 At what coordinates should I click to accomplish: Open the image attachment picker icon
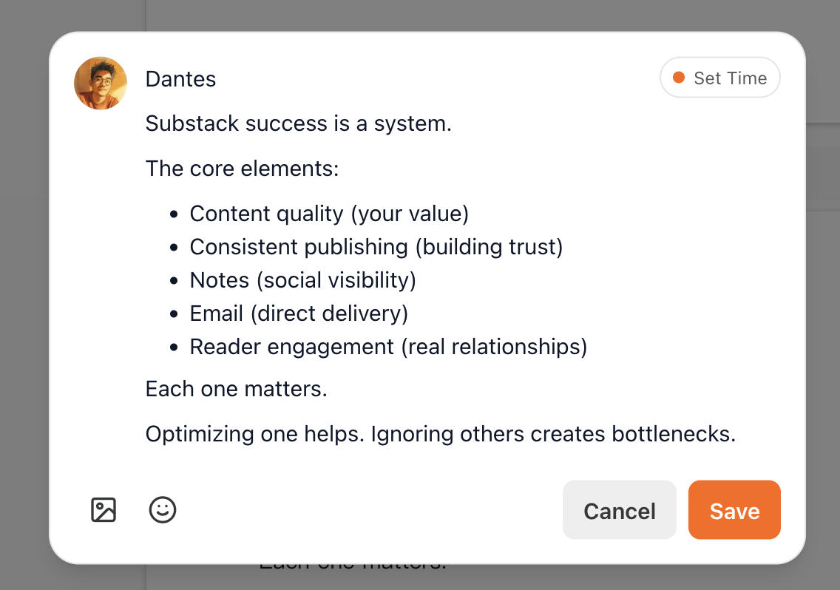(104, 509)
